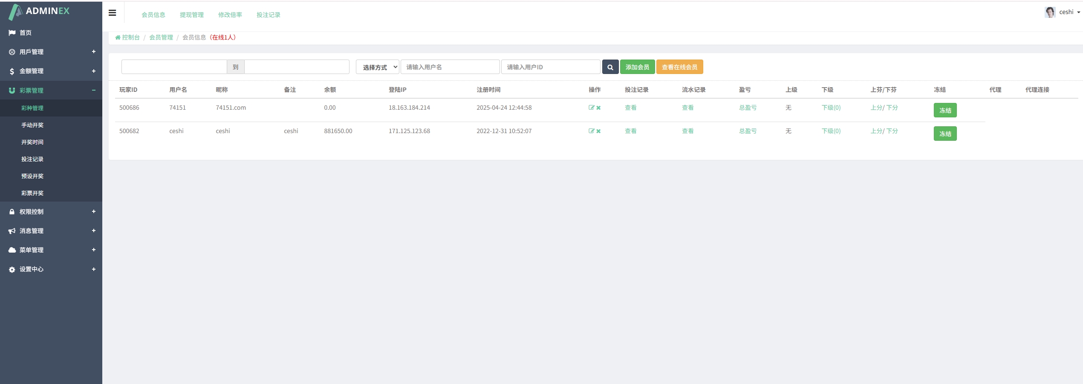Expand the 金额管理 sidebar menu
Viewport: 1083px width, 384px height.
click(x=51, y=71)
